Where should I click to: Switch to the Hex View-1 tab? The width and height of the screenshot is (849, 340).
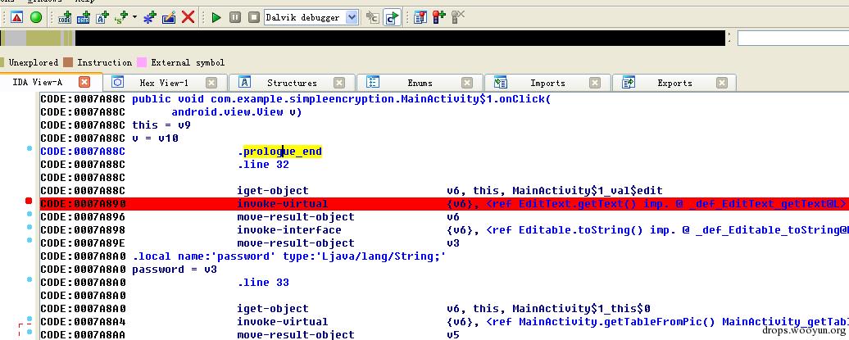(164, 83)
